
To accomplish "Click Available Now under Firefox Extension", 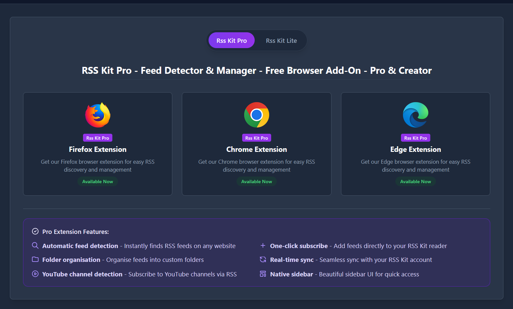I will tap(98, 182).
